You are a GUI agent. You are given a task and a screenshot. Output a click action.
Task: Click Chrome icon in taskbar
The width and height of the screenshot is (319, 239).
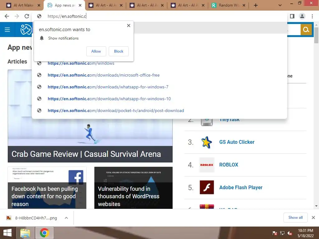[45, 233]
